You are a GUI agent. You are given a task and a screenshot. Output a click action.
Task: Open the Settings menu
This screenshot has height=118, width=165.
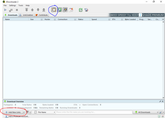(13, 6)
